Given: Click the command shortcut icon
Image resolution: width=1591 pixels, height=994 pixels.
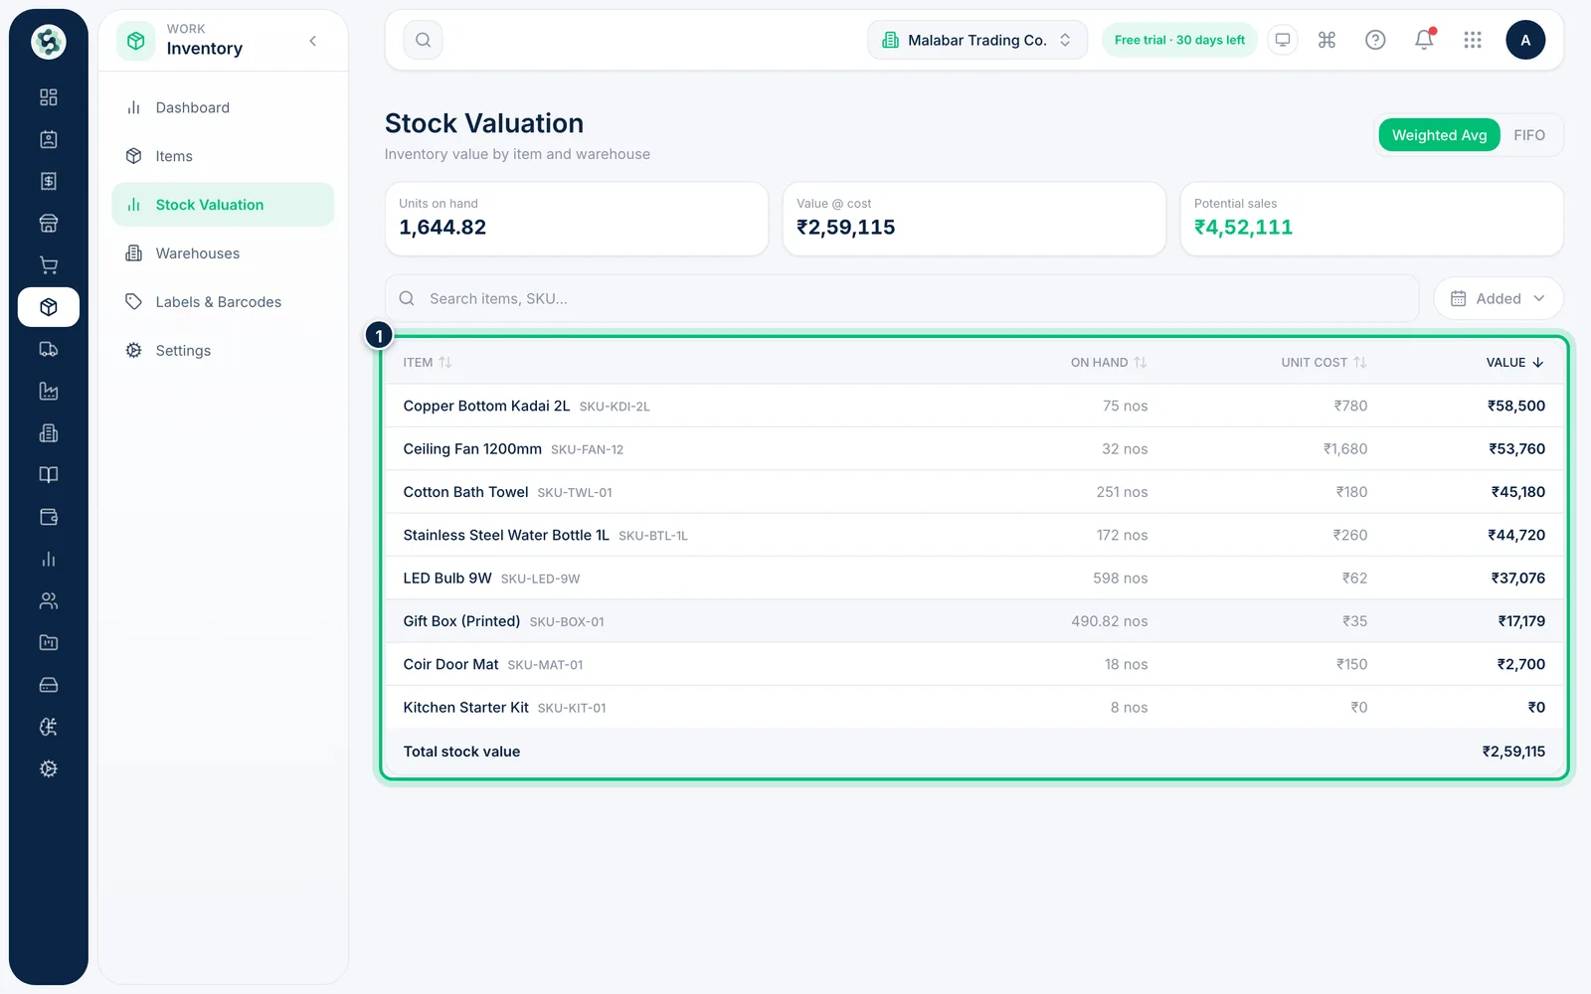Looking at the screenshot, I should coord(1326,40).
